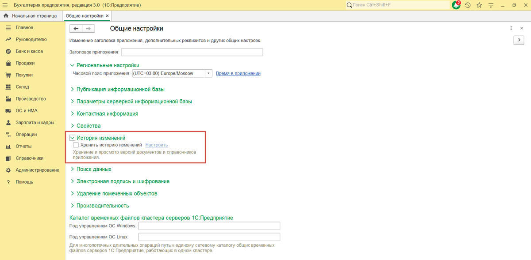Click Банк и касса ruble icon
The width and height of the screenshot is (531, 260).
pyautogui.click(x=8, y=51)
